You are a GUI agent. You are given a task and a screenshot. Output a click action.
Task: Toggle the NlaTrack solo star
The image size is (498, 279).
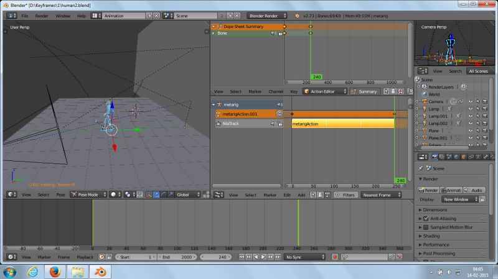coord(218,124)
